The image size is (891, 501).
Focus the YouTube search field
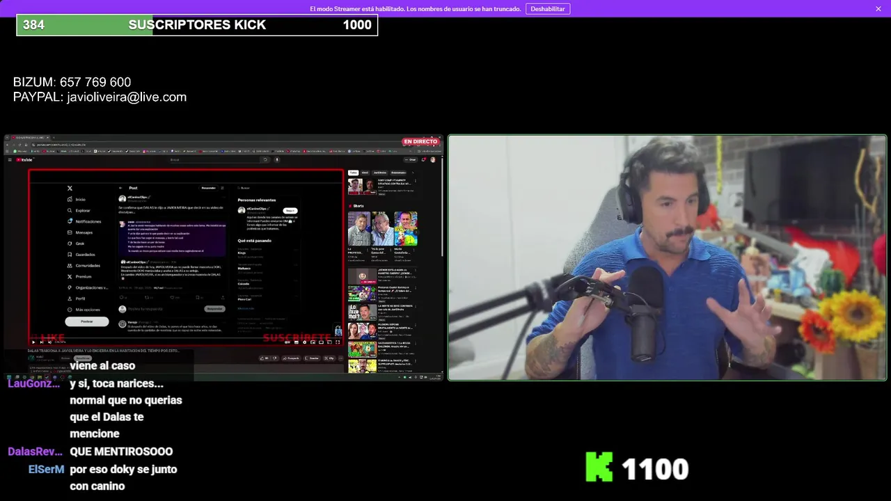[x=214, y=159]
